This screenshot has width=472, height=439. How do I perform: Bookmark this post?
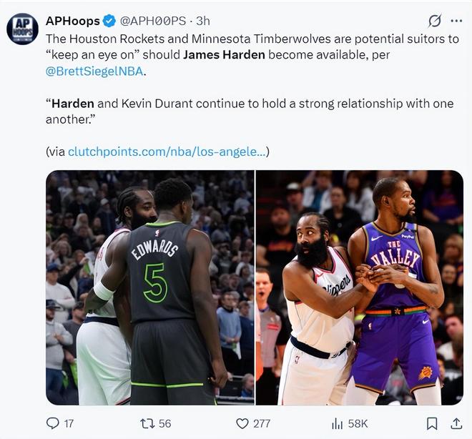point(432,424)
